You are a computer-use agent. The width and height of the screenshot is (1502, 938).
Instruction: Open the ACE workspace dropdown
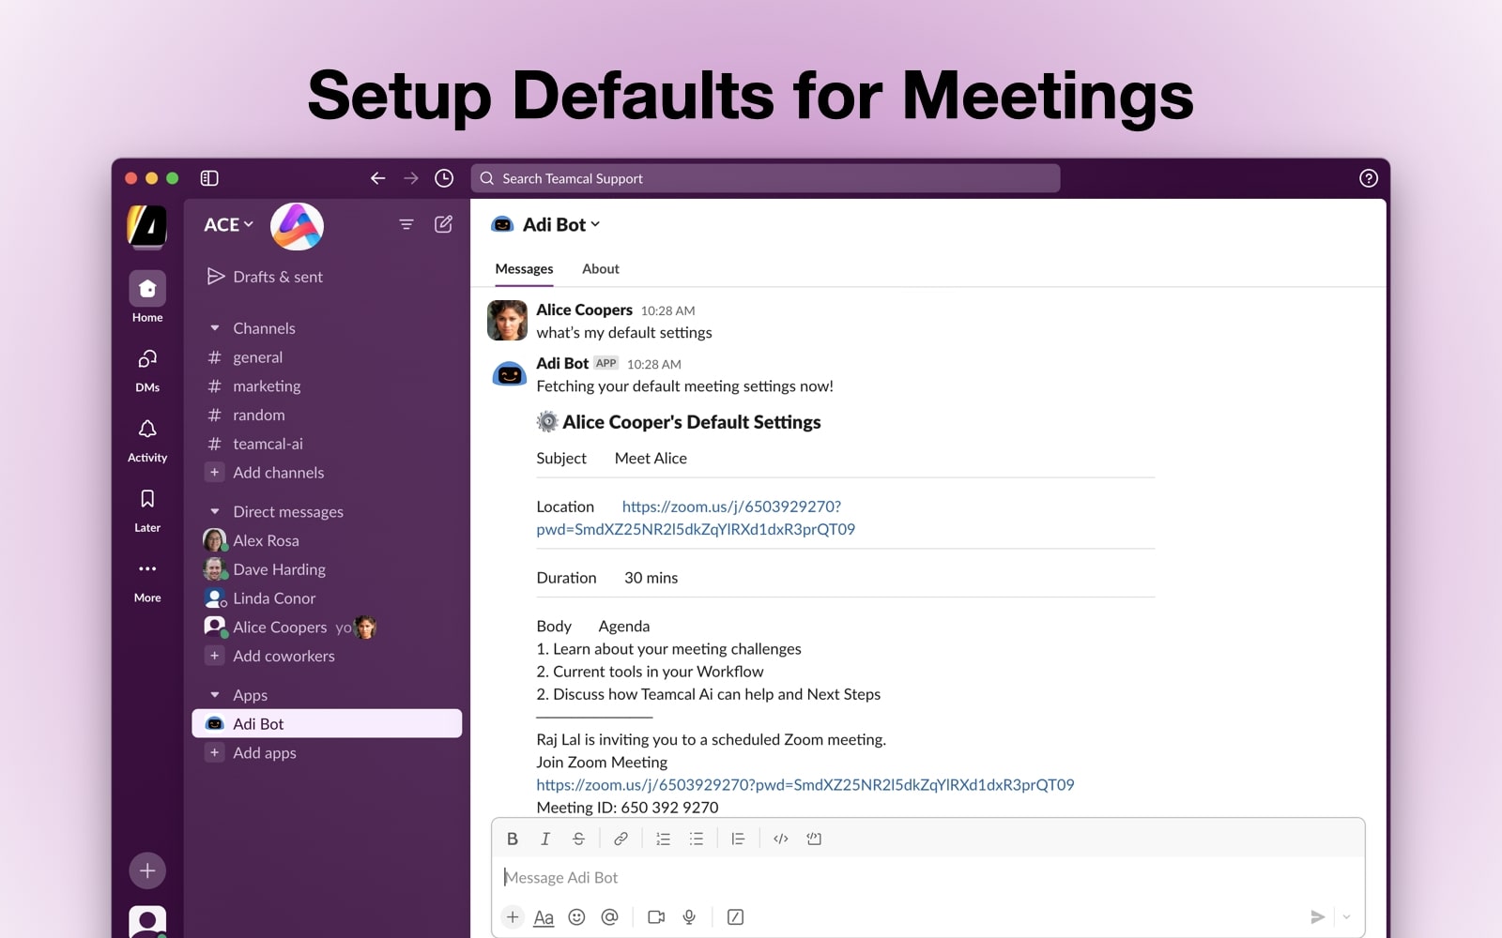coord(229,225)
